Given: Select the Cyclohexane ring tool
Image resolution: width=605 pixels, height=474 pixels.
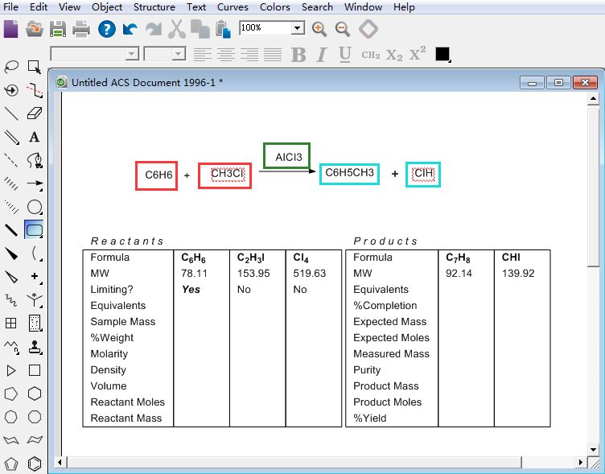Looking at the screenshot, I should point(35,394).
